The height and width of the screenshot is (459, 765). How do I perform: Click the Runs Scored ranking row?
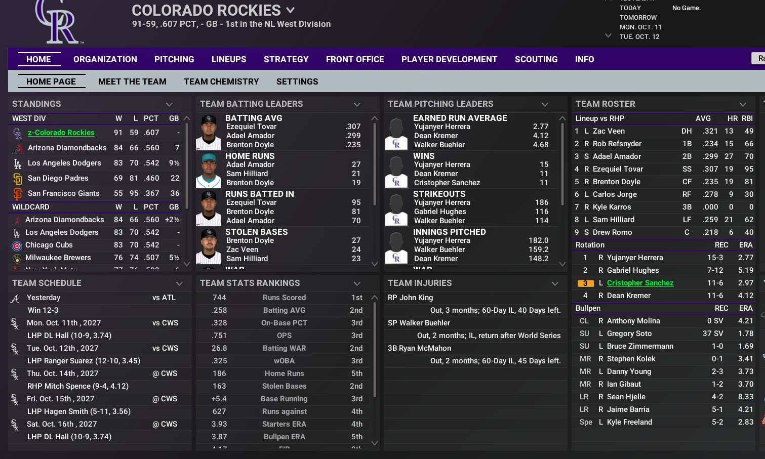tap(284, 298)
